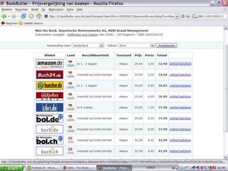Click the Porto column header

coord(149,55)
